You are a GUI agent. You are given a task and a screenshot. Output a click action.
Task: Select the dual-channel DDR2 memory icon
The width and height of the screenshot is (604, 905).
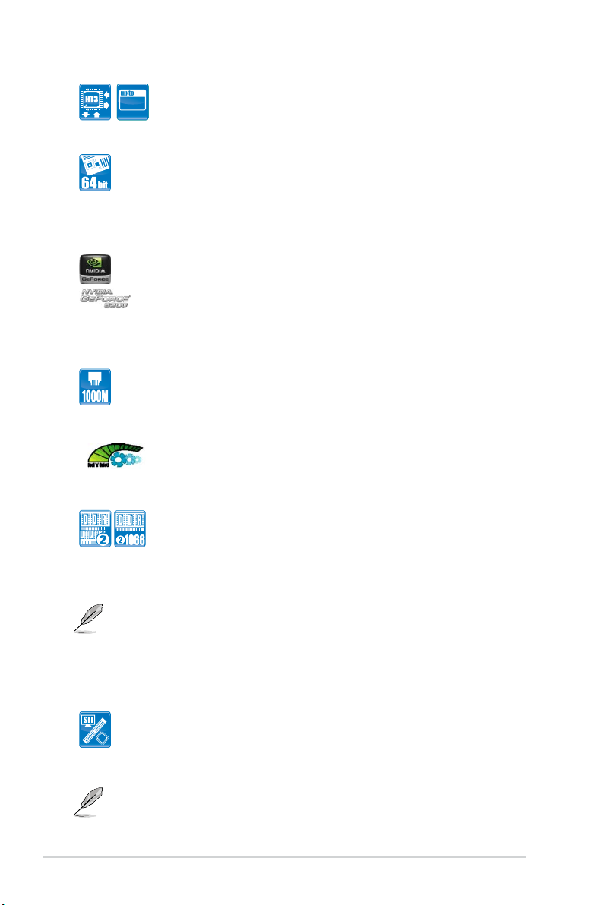[95, 528]
